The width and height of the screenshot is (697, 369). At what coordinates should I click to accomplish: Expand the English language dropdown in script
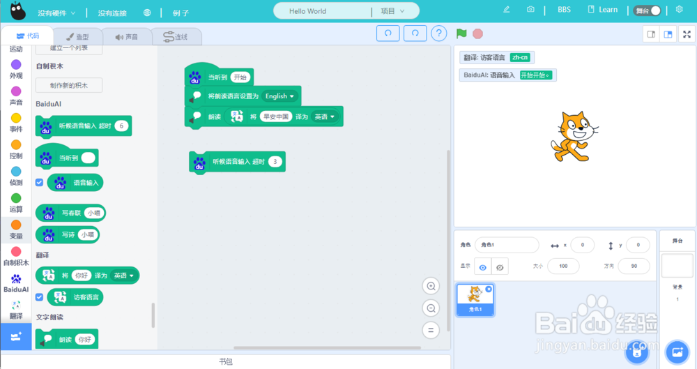[x=279, y=96]
